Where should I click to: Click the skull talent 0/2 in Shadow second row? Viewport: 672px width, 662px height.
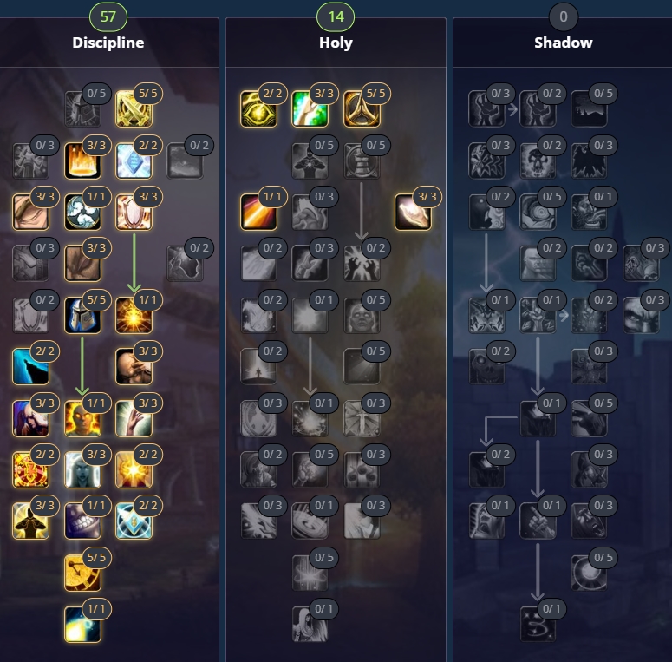tap(538, 161)
